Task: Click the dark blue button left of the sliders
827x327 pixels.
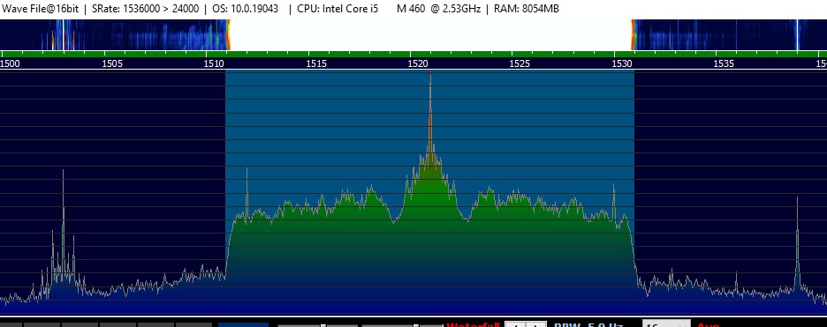Action: [x=243, y=324]
